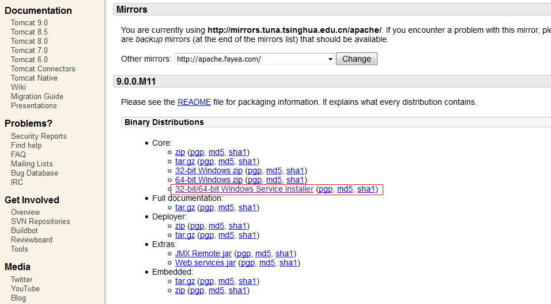Open md5 for 64-bit Windows zip
Viewport: 551px width, 304px height.
[x=274, y=180]
